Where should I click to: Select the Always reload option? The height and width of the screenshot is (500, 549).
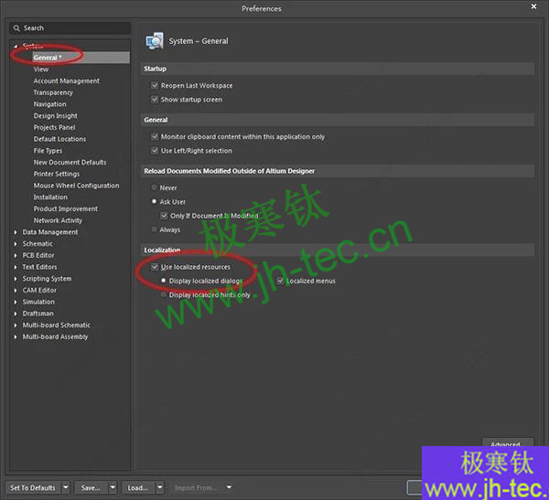(154, 229)
